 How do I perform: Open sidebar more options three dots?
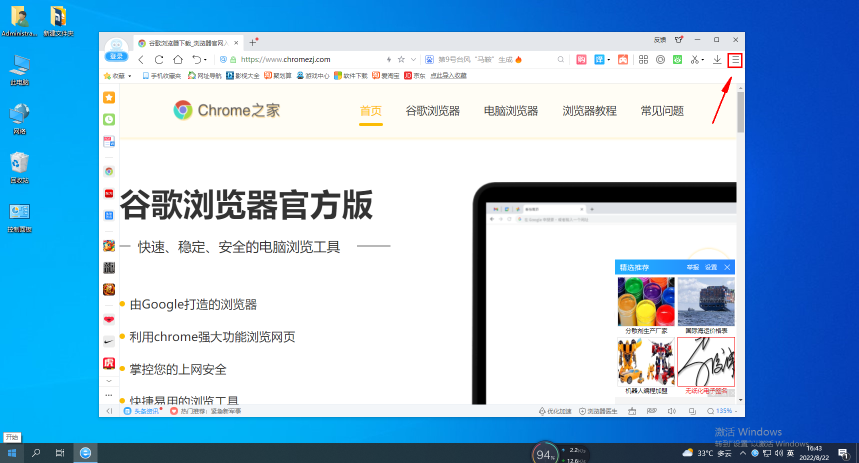click(x=109, y=395)
